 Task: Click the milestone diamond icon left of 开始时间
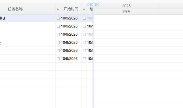[x=58, y=9]
